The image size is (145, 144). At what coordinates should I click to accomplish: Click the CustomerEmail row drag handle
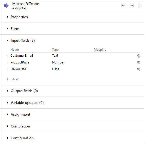tap(8, 56)
